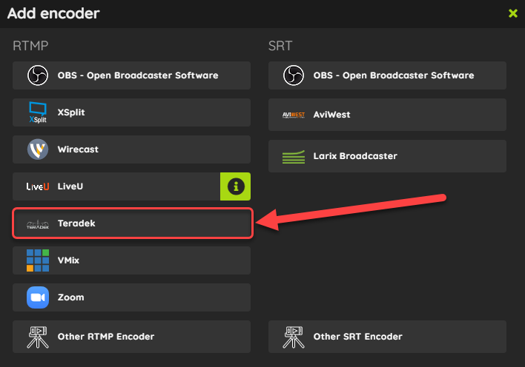The width and height of the screenshot is (525, 367).
Task: Click the OBS logo icon under SRT
Action: pyautogui.click(x=294, y=75)
